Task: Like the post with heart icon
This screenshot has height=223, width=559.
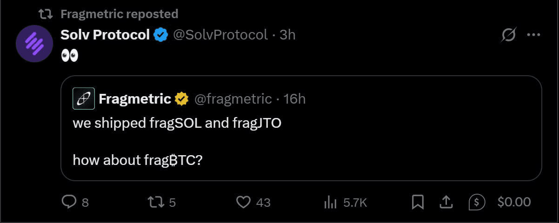Action: point(244,202)
